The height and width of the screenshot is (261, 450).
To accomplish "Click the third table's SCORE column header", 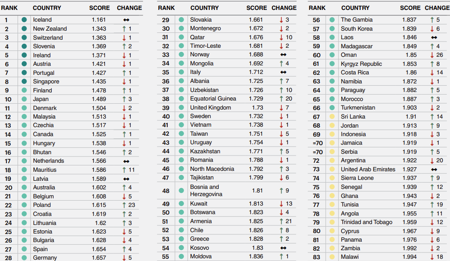I will 410,8.
